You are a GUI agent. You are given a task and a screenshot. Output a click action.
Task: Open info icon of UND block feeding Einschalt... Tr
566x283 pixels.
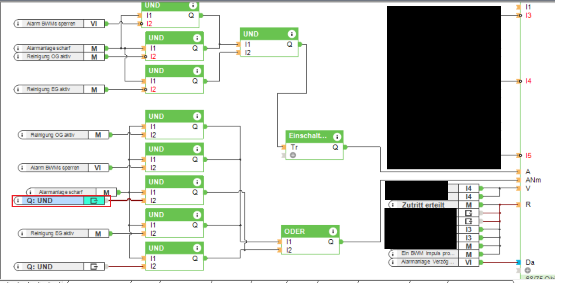(x=292, y=34)
